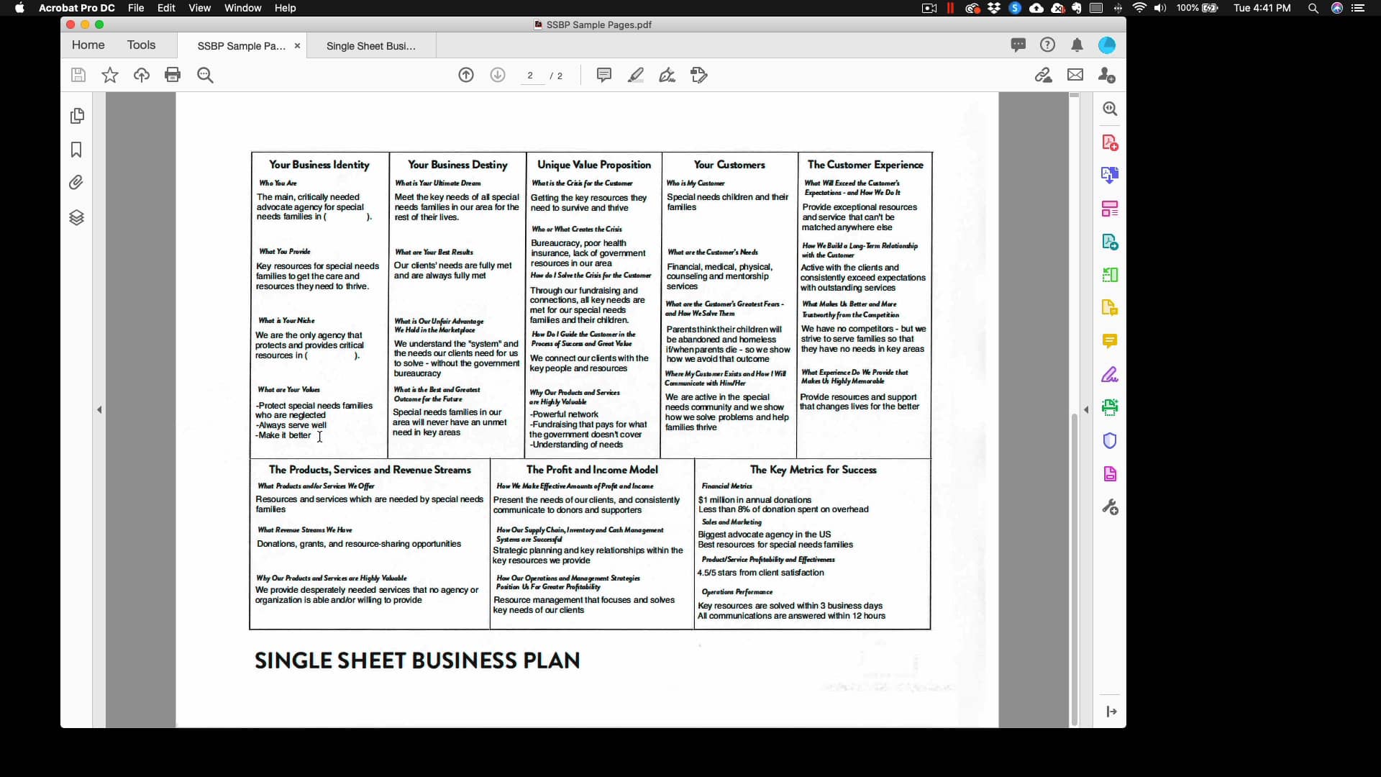Click the Print file icon
The image size is (1381, 777).
pyautogui.click(x=173, y=75)
